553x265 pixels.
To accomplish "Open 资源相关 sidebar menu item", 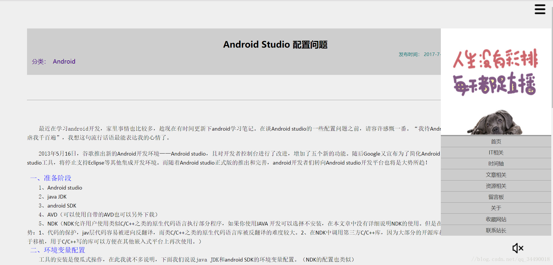I will click(496, 186).
